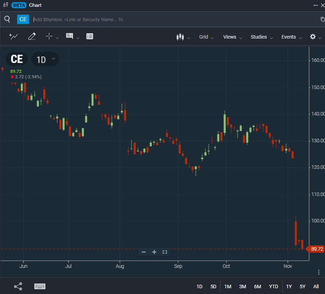Click the 110.00 price axis label
The height and width of the screenshot is (294, 325).
(x=318, y=194)
